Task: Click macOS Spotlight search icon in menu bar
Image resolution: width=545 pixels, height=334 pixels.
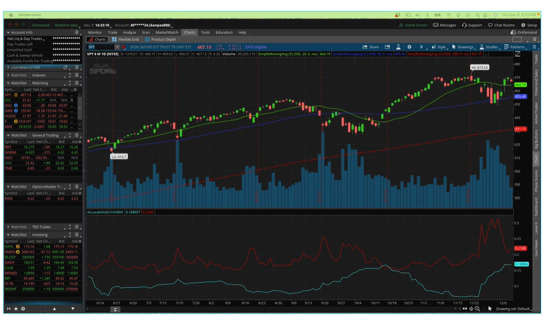Action: pos(478,15)
